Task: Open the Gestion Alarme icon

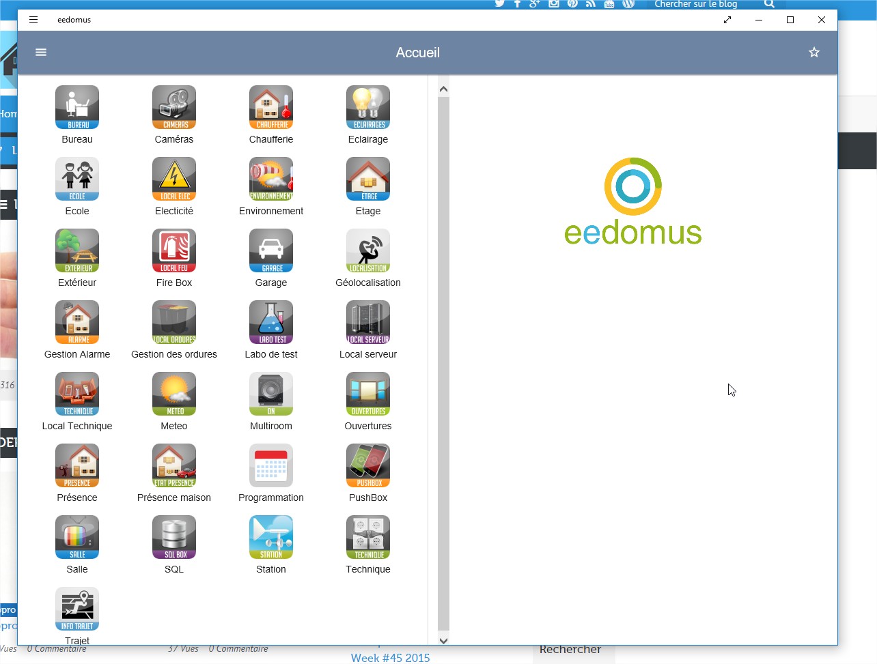Action: pos(77,322)
